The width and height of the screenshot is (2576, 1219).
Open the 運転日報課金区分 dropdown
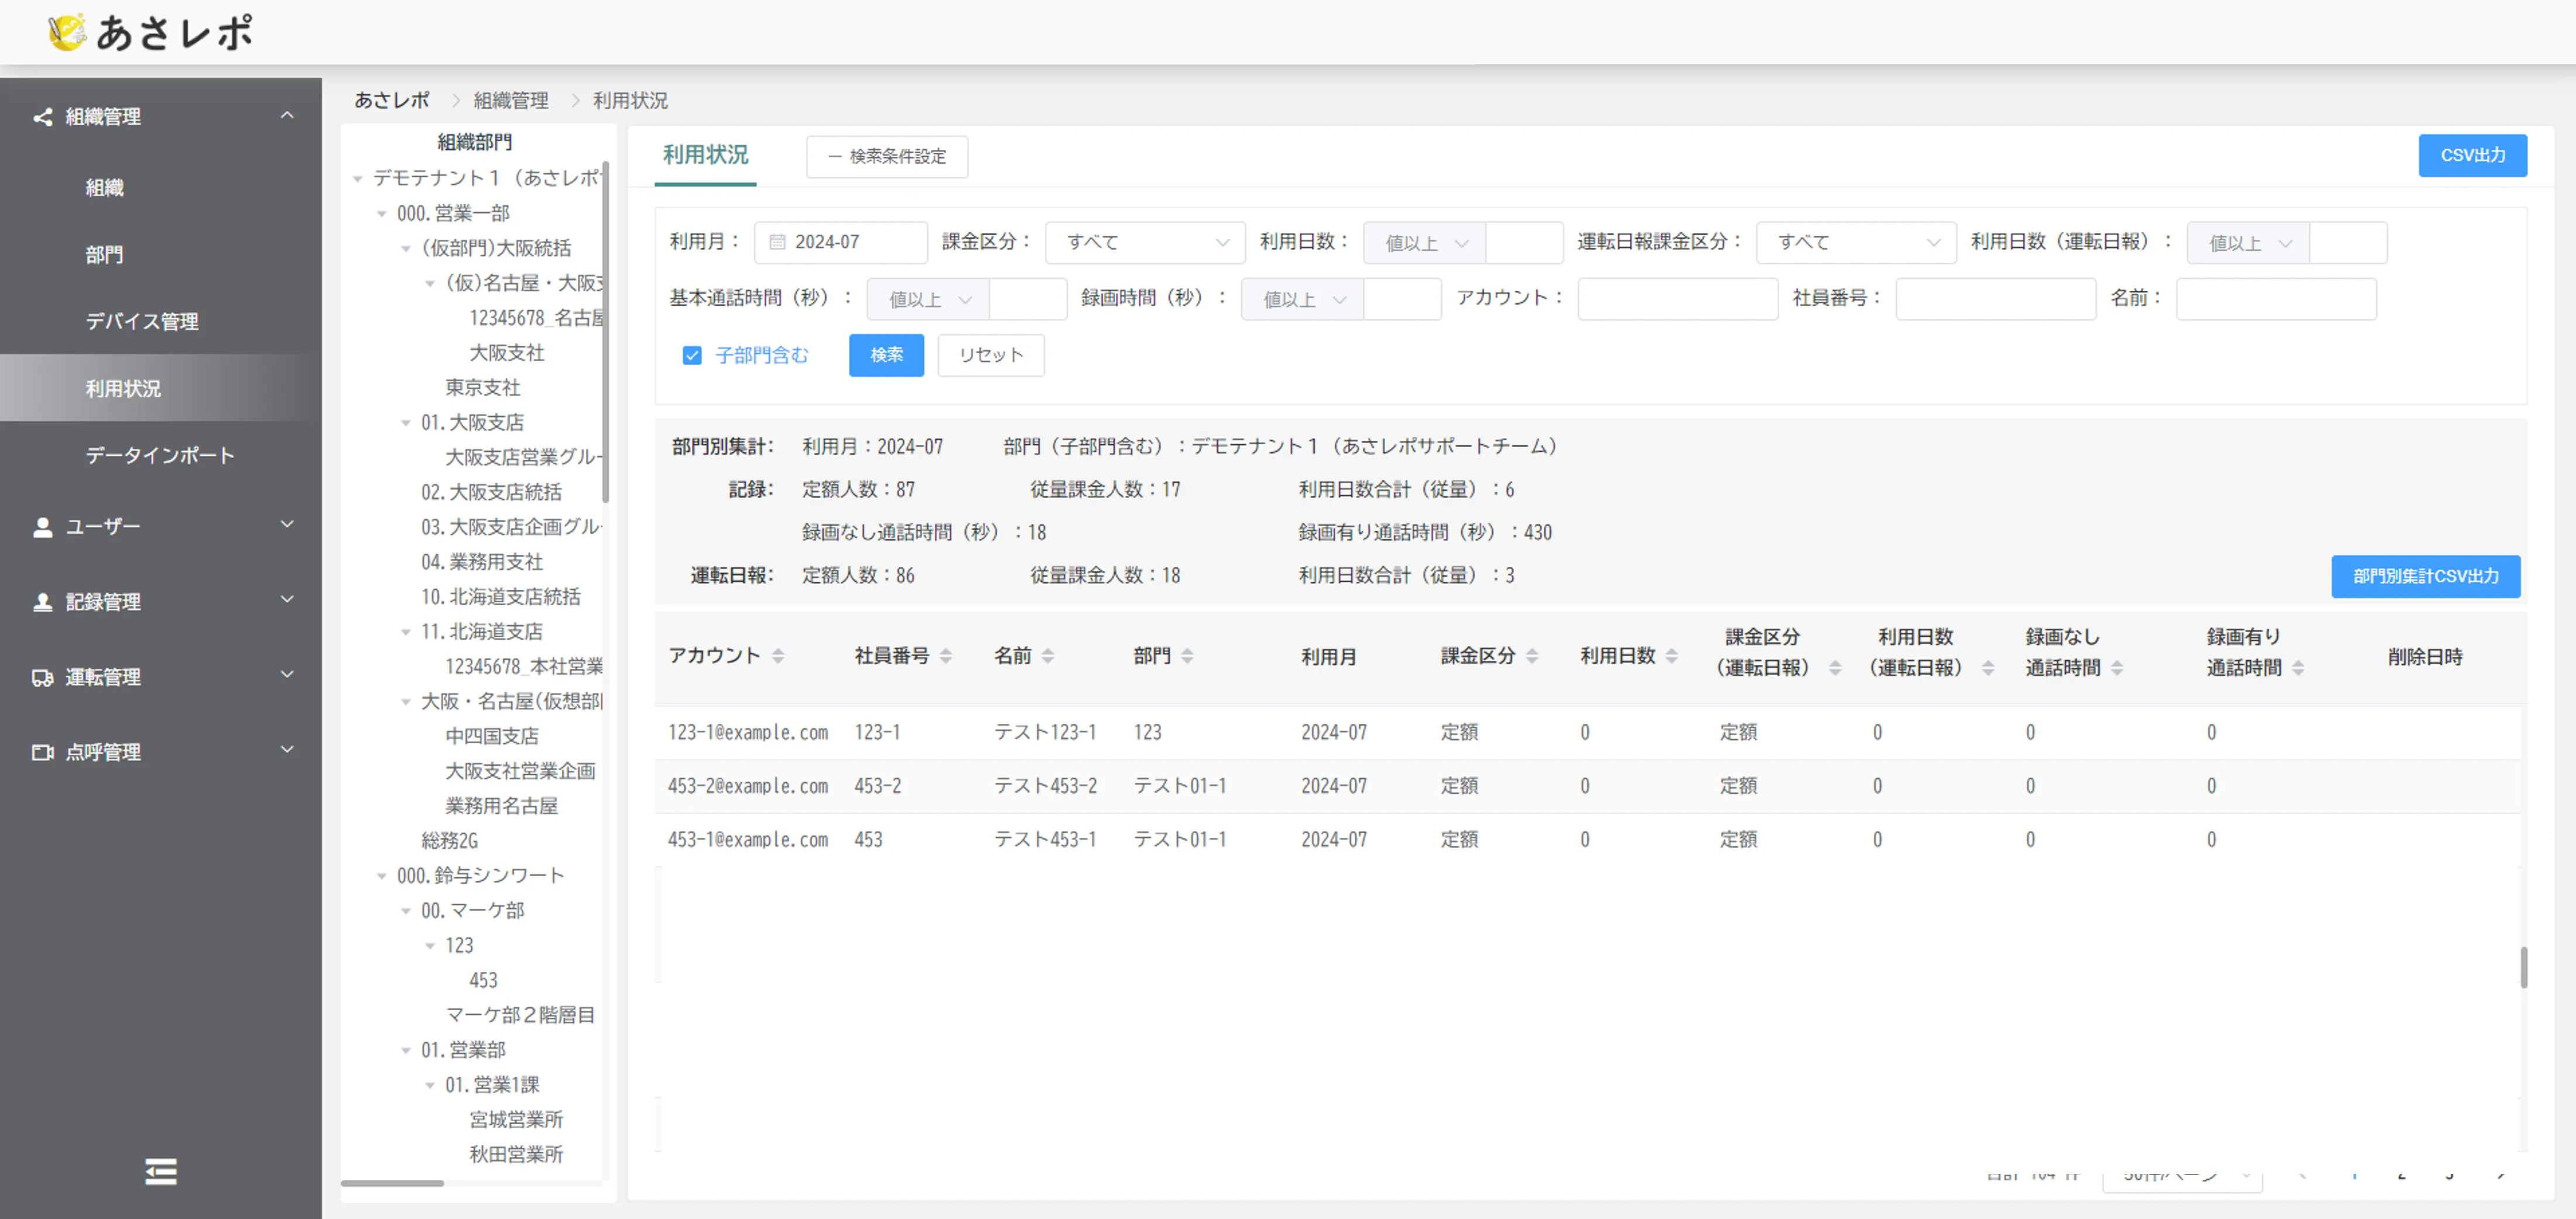click(x=1856, y=243)
